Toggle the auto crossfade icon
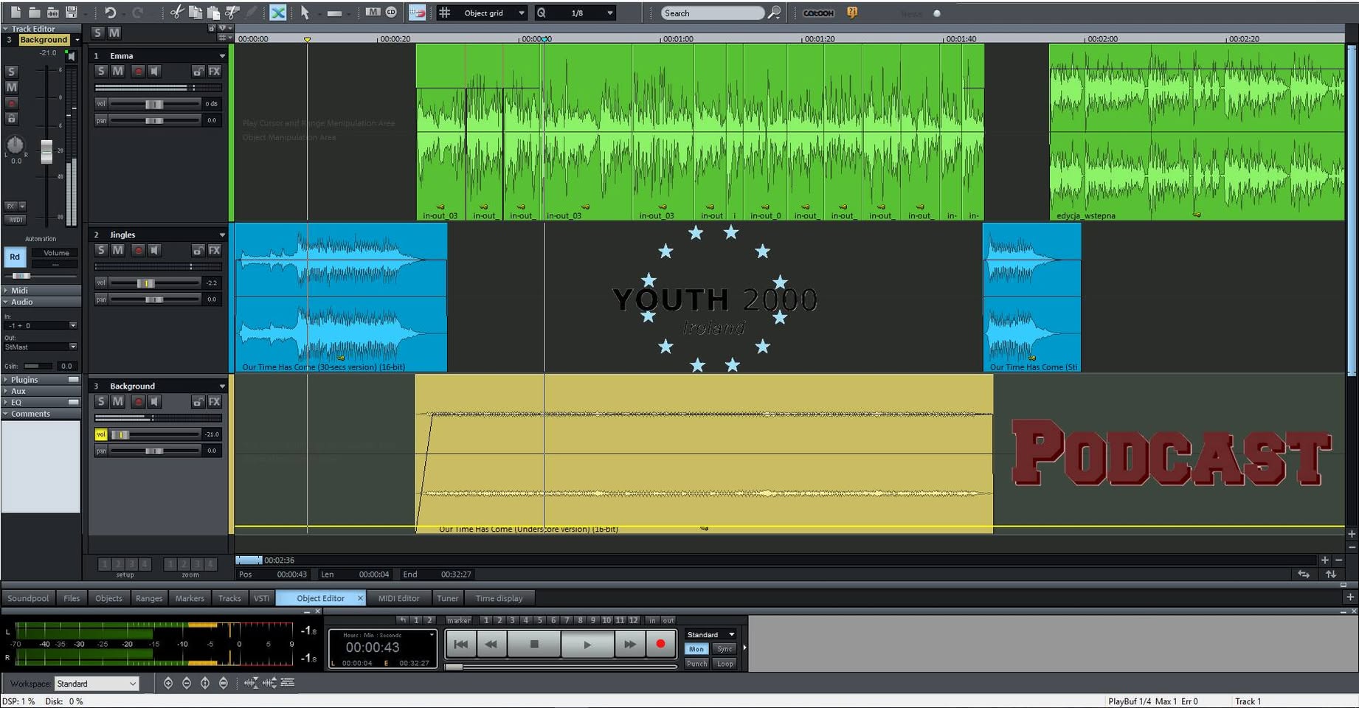 [x=277, y=13]
